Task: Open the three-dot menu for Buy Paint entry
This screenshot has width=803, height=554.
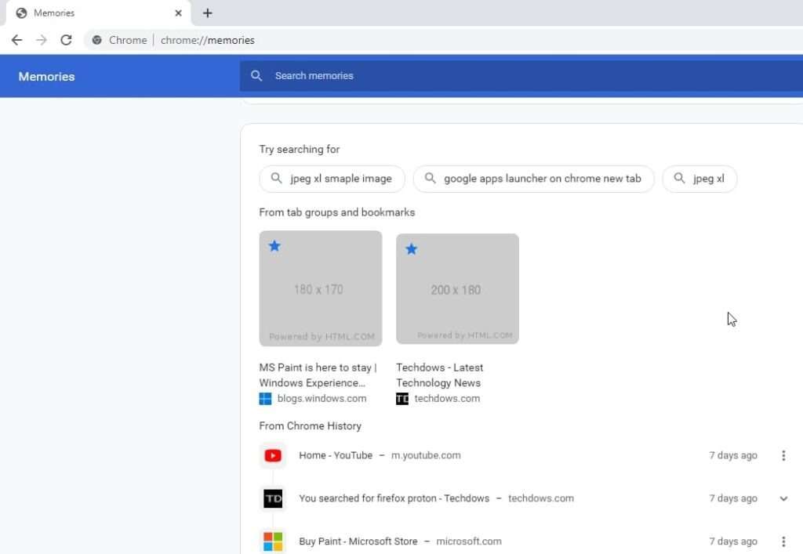Action: [783, 541]
